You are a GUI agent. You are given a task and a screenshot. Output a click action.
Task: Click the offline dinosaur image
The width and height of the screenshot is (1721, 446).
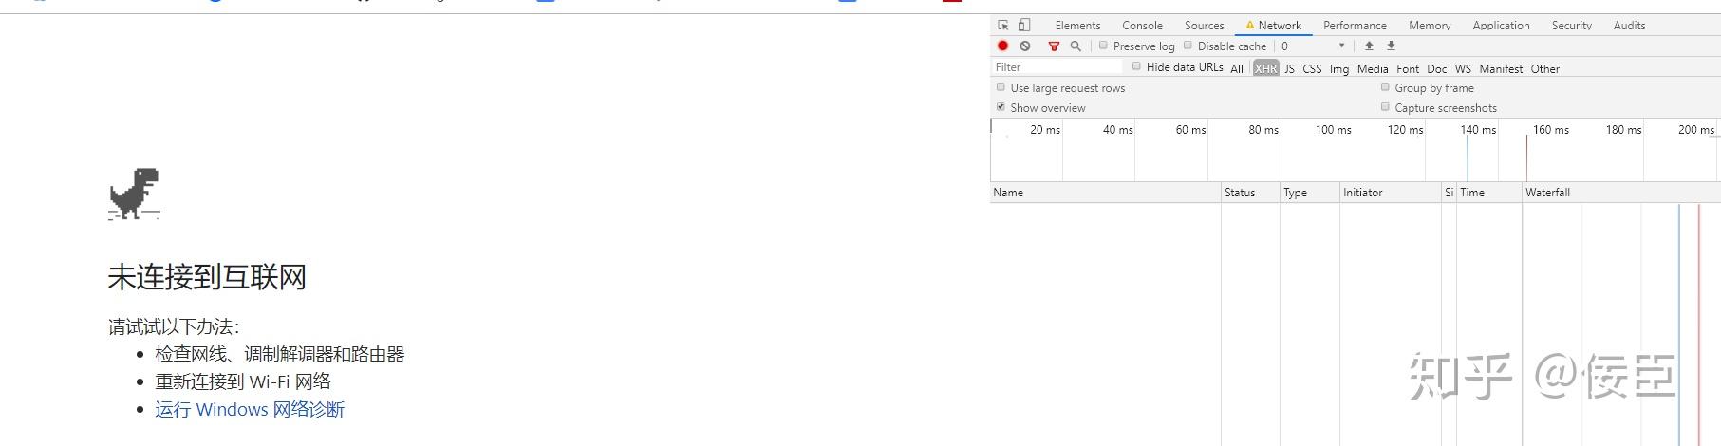(134, 195)
